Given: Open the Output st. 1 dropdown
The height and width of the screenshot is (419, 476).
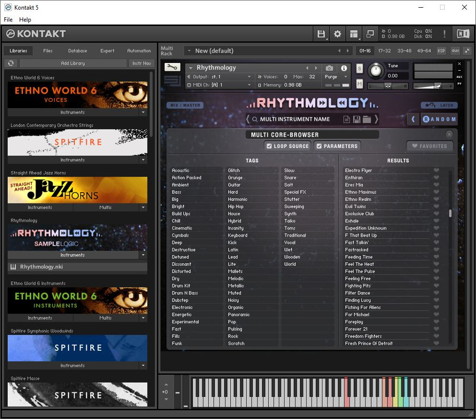Looking at the screenshot, I should point(249,77).
